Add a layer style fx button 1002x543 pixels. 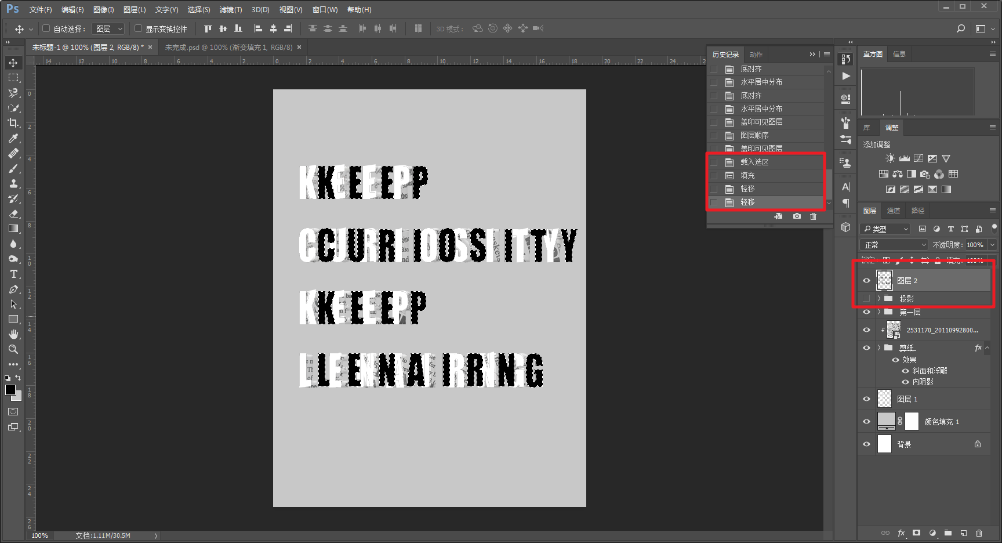[x=901, y=533]
